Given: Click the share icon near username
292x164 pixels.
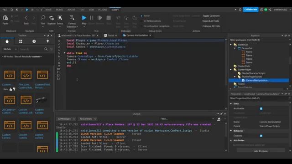Looking at the screenshot, I should (x=270, y=10).
